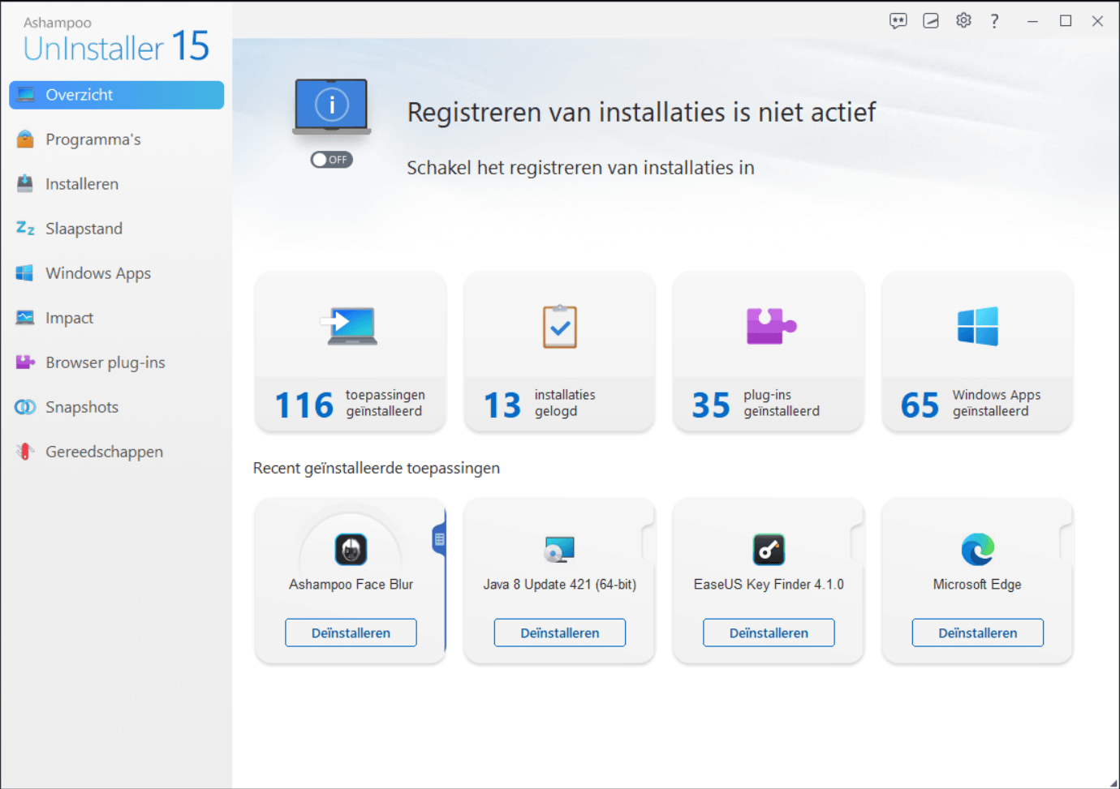Click the skin/theme icon in title bar
This screenshot has height=789, width=1120.
point(931,21)
